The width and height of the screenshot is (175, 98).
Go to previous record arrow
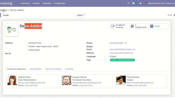[174, 15]
